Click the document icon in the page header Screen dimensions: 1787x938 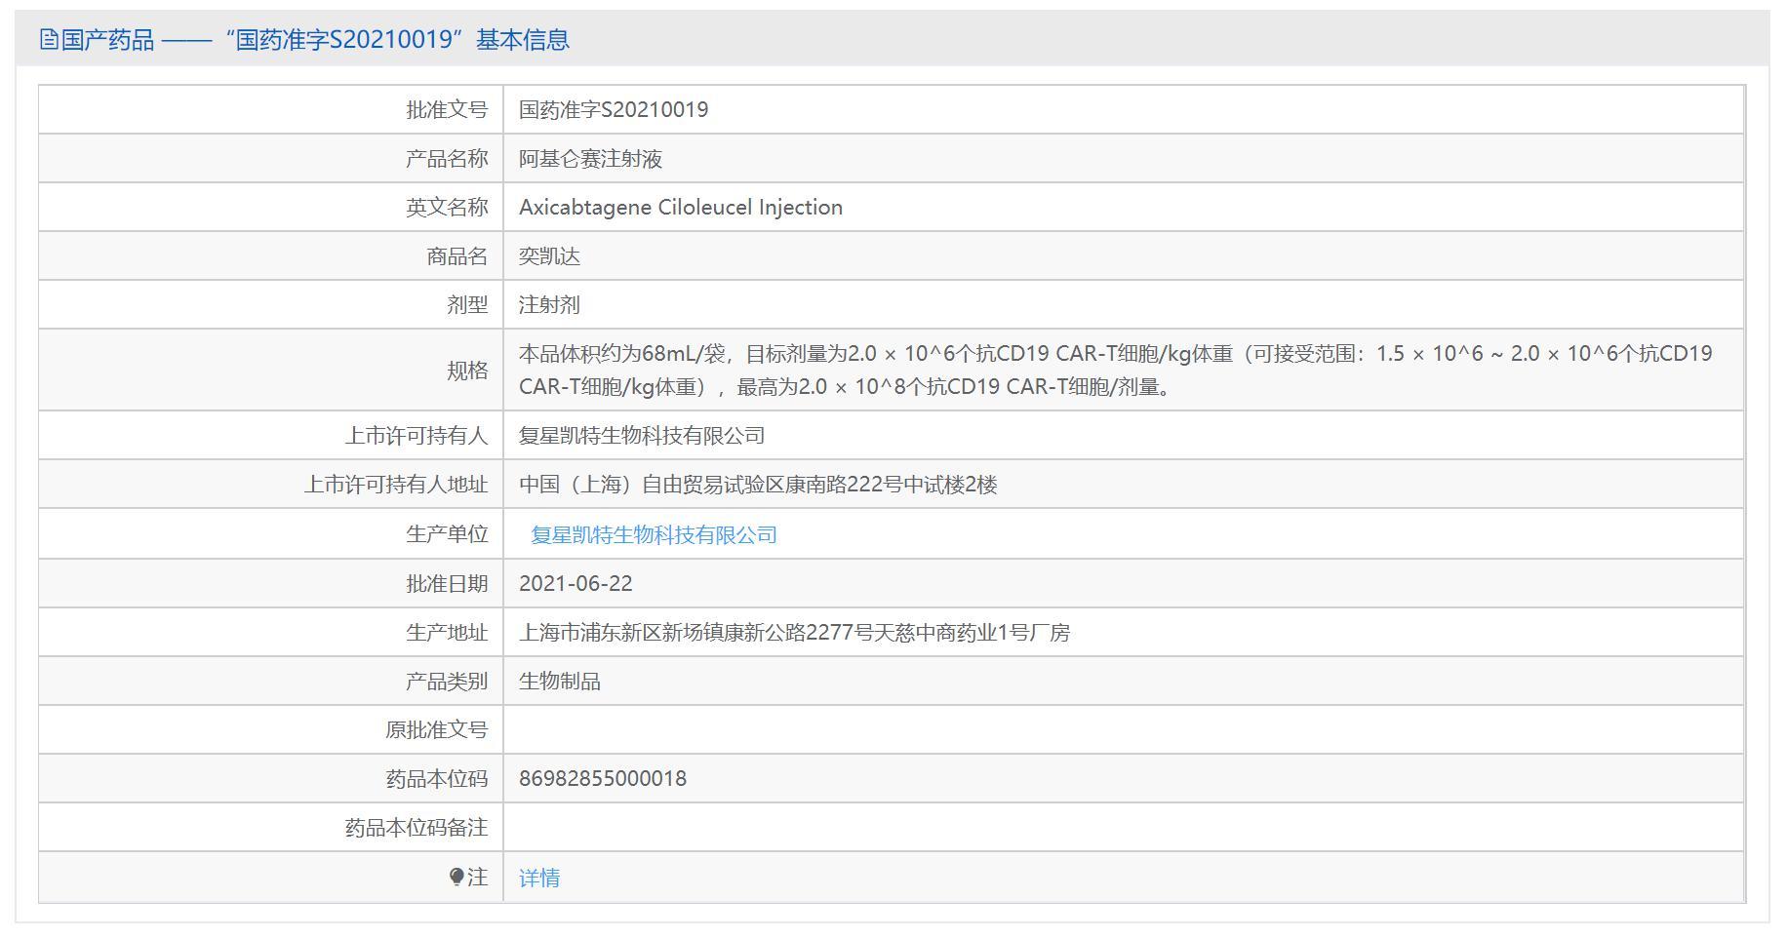[x=49, y=39]
